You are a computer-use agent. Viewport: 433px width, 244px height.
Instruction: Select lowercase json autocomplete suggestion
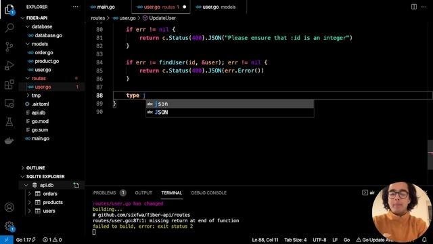pos(230,104)
